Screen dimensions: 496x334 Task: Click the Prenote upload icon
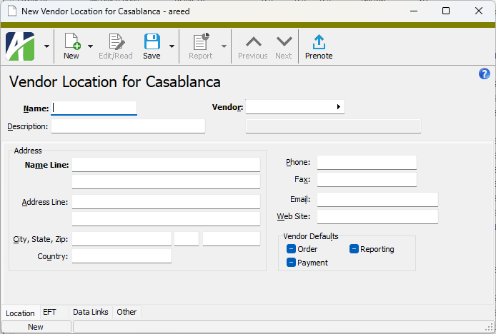coord(319,42)
